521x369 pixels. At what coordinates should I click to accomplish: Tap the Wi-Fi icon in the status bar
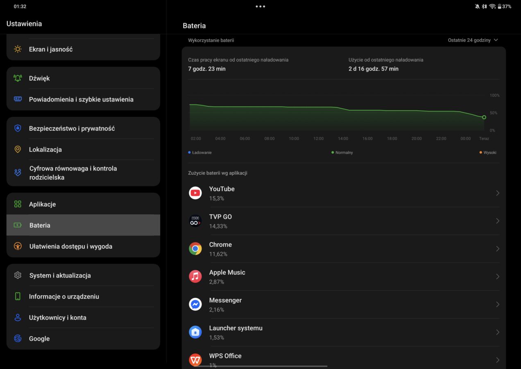492,7
